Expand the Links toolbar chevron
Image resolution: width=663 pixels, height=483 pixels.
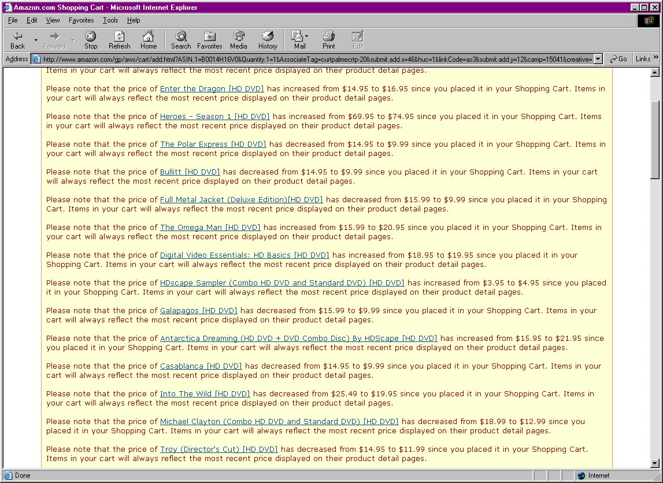tap(656, 57)
